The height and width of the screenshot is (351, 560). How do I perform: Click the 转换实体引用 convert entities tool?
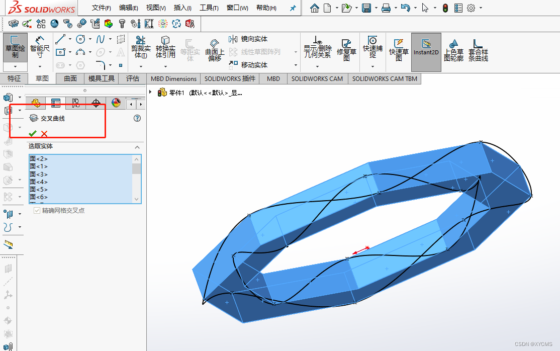[x=165, y=47]
